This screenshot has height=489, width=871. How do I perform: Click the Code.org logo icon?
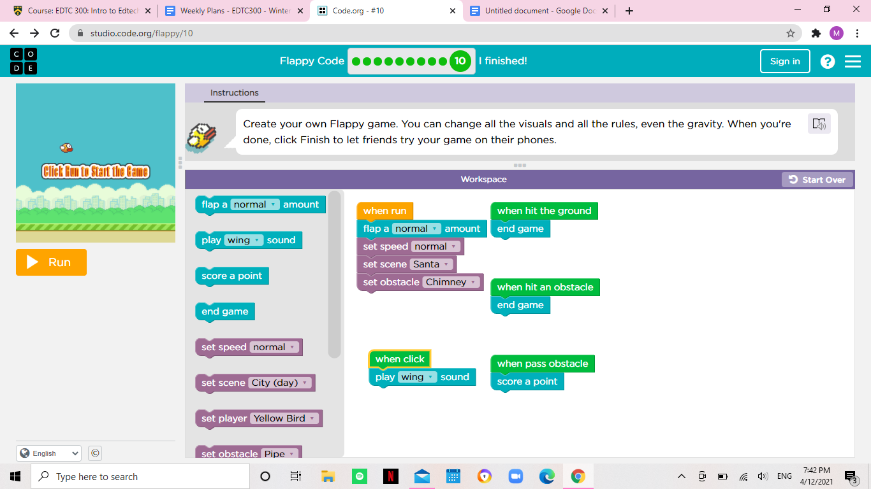point(24,61)
